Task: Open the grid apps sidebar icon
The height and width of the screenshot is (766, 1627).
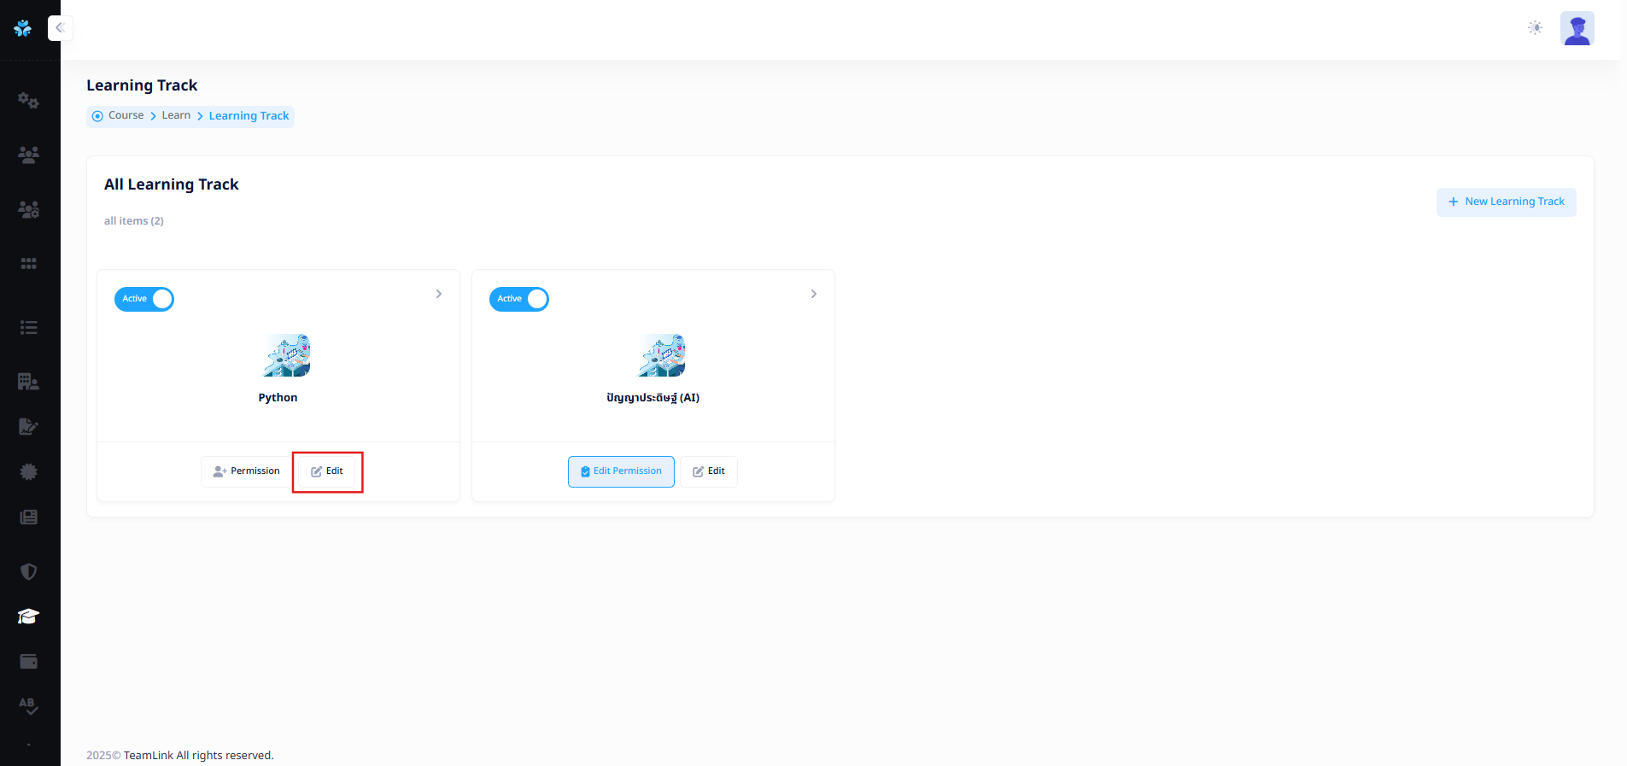Action: tap(28, 264)
